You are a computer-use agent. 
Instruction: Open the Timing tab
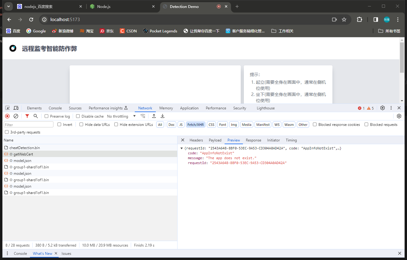[x=291, y=140]
